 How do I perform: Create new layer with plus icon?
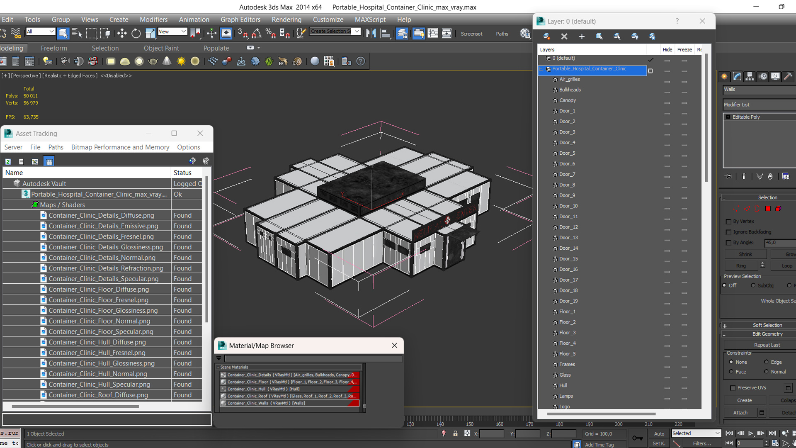tap(582, 37)
